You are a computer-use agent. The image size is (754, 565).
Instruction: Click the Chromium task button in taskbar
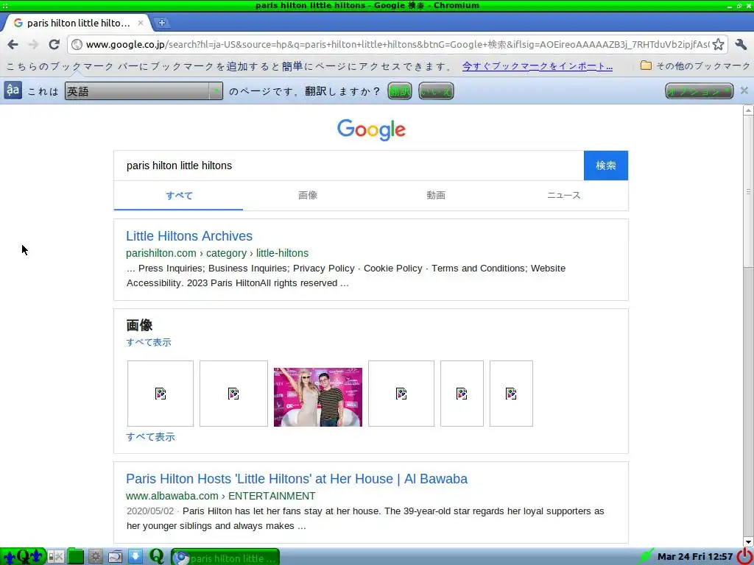point(225,558)
